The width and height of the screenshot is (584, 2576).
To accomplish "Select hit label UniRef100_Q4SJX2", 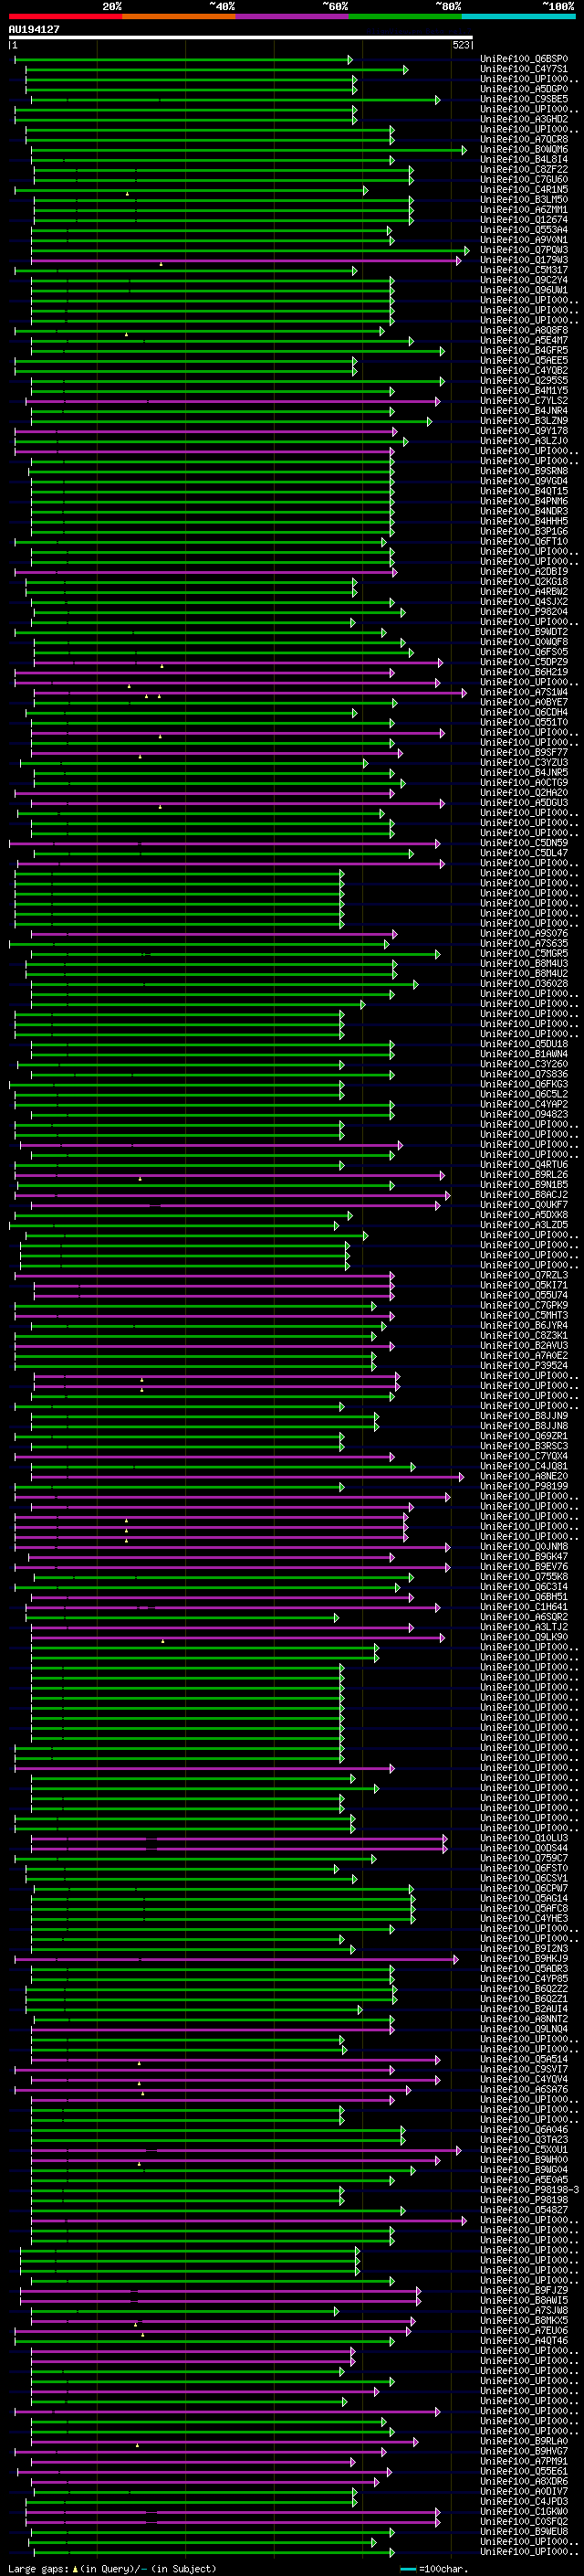I will click(524, 601).
